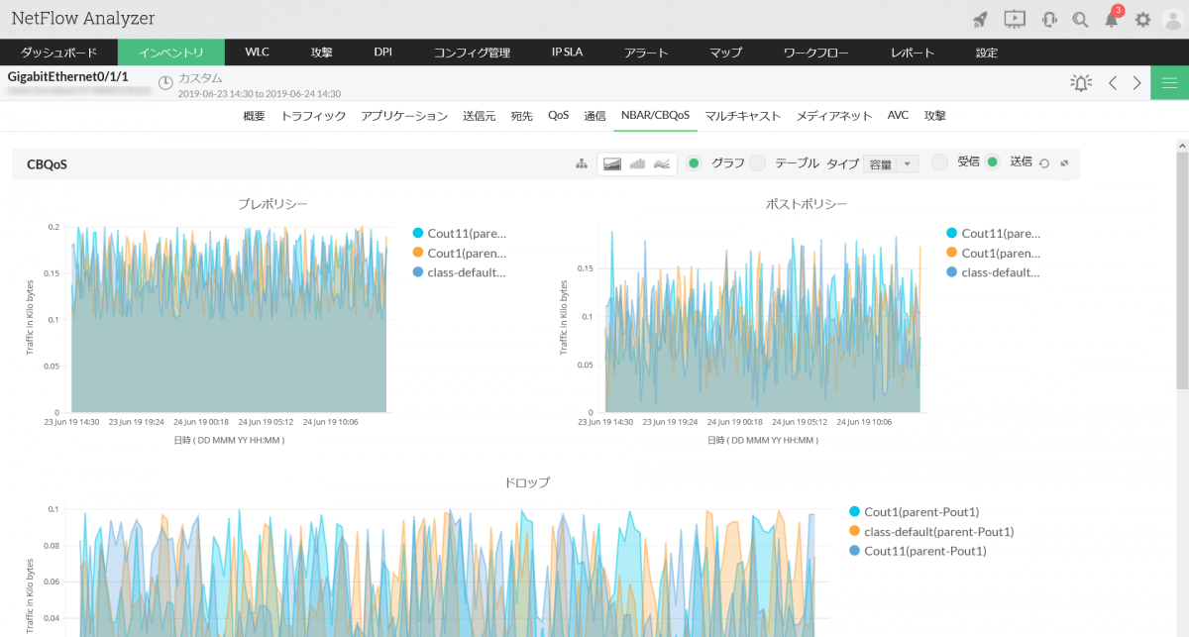Switch to the QoS tab
The height and width of the screenshot is (637, 1189).
coord(559,116)
